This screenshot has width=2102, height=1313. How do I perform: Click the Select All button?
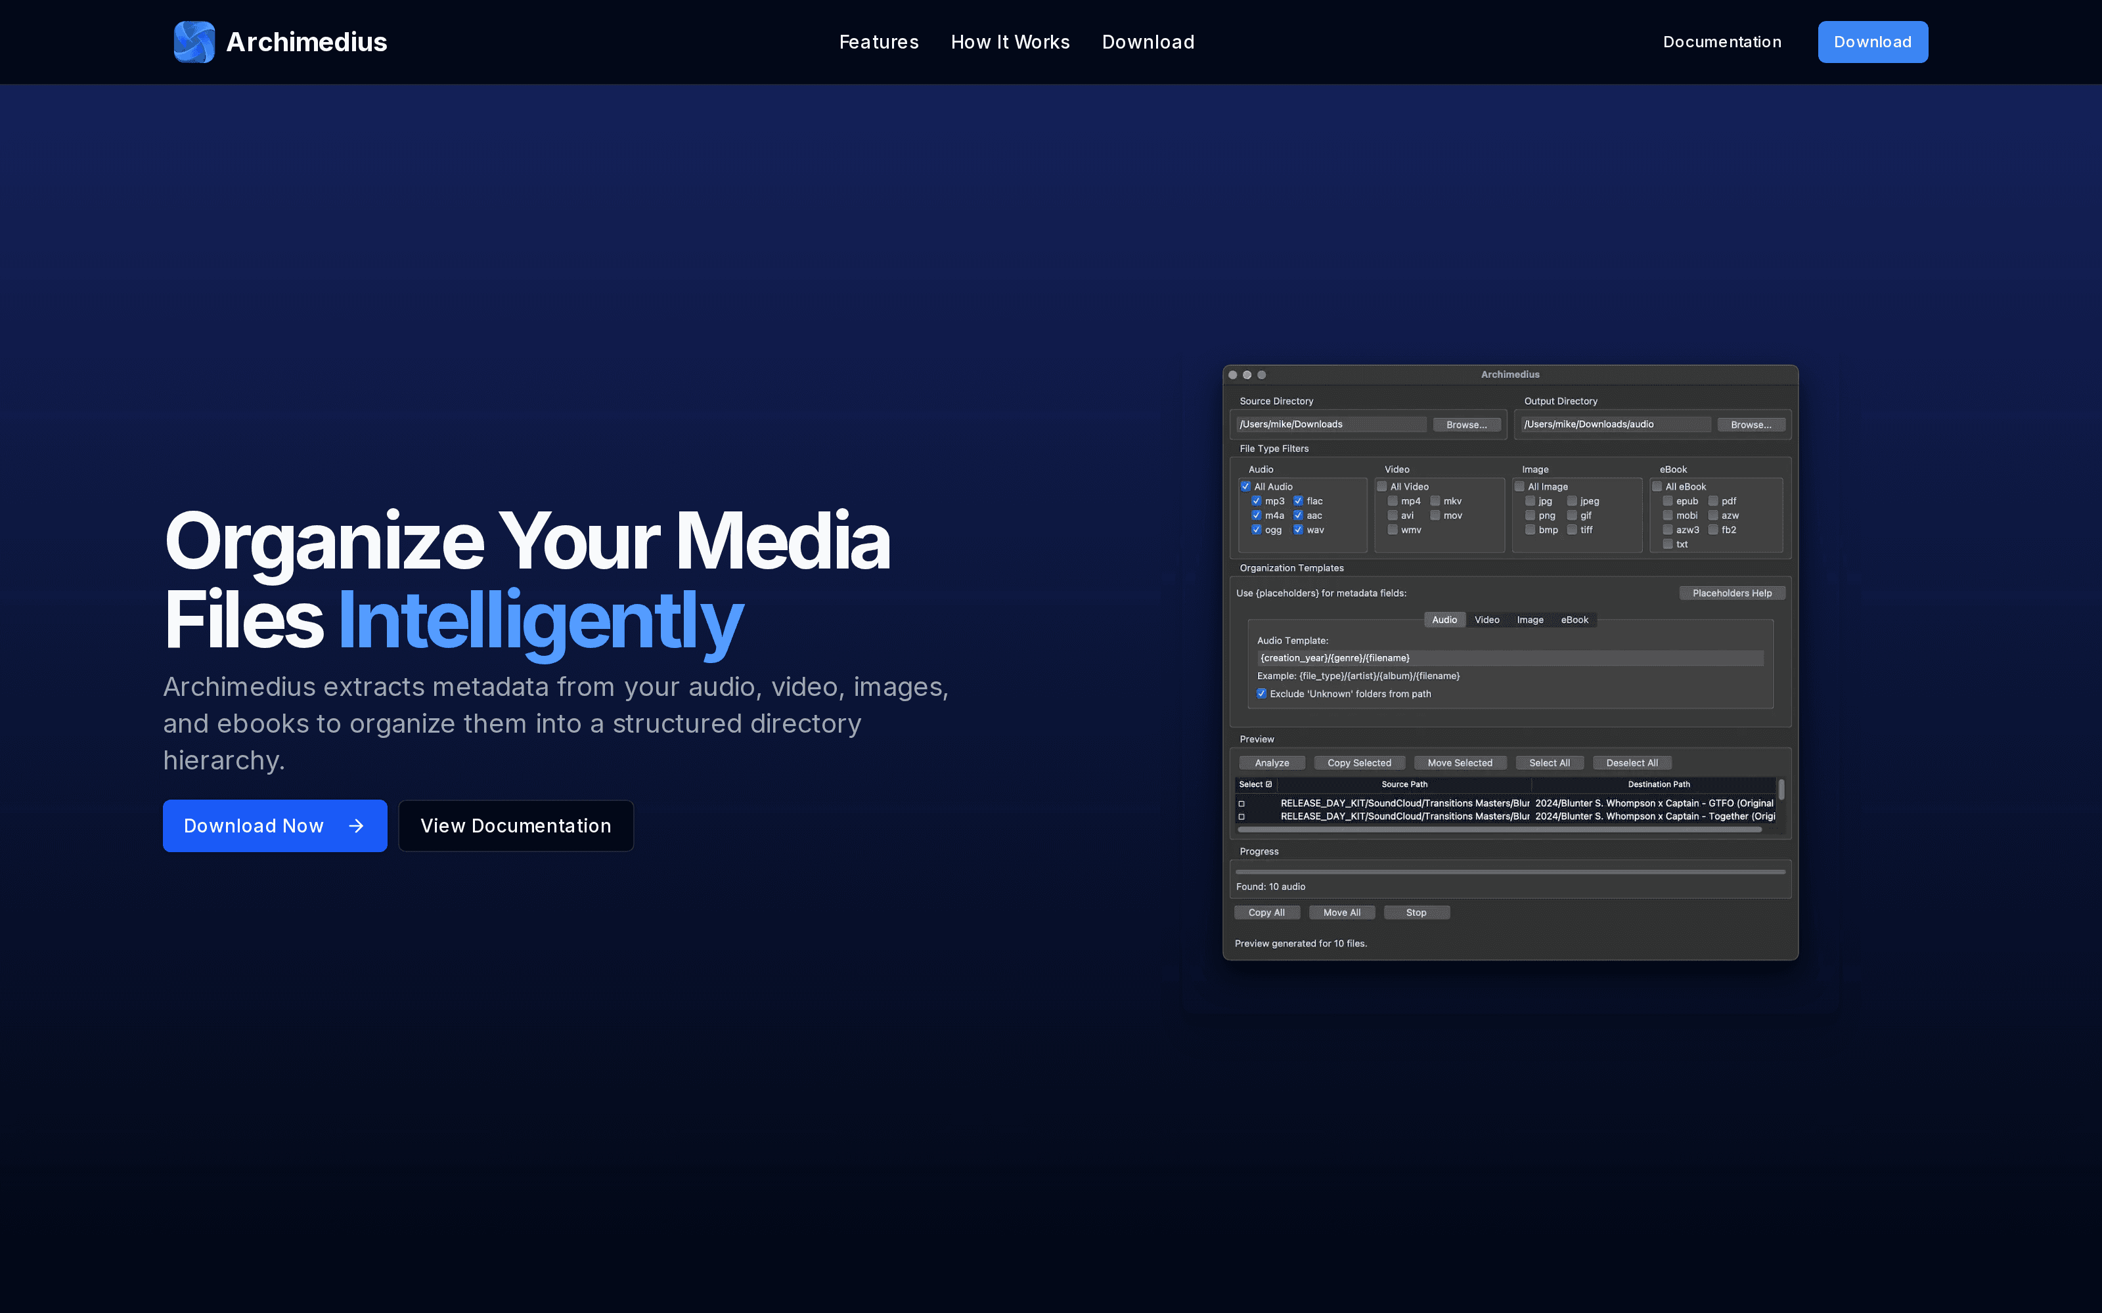coord(1550,762)
